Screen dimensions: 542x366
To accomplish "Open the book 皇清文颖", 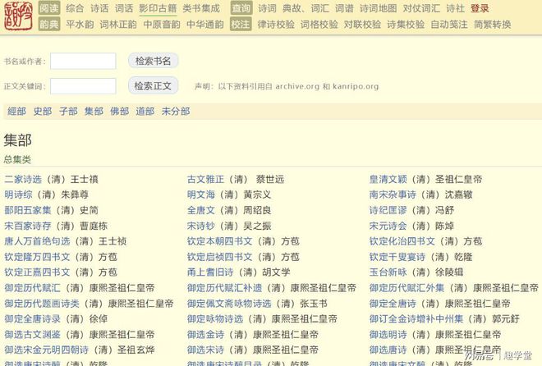I will 388,179.
